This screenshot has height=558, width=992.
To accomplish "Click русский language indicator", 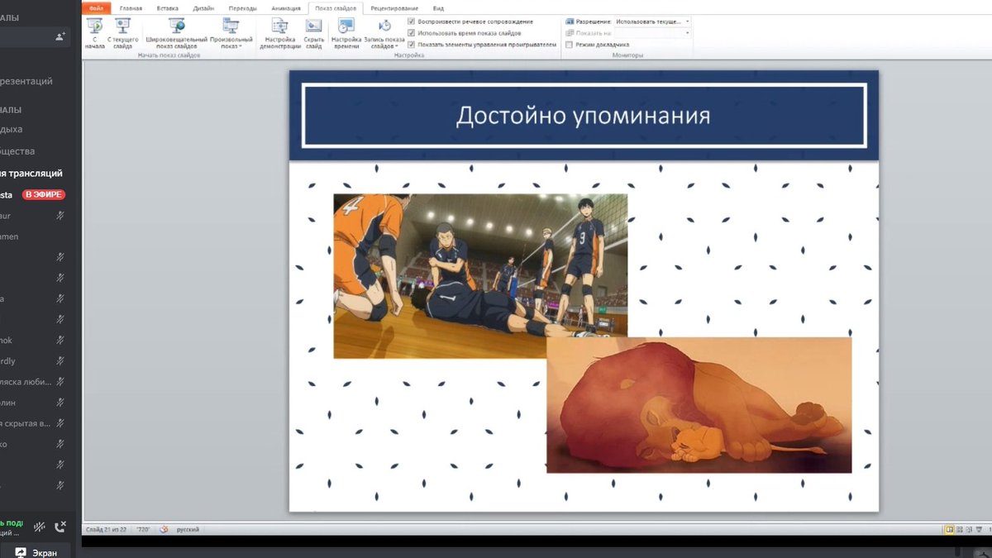I will [x=188, y=529].
